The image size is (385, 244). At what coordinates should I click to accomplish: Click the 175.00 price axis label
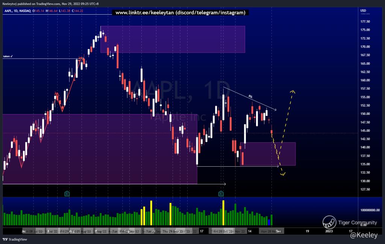pos(365,30)
